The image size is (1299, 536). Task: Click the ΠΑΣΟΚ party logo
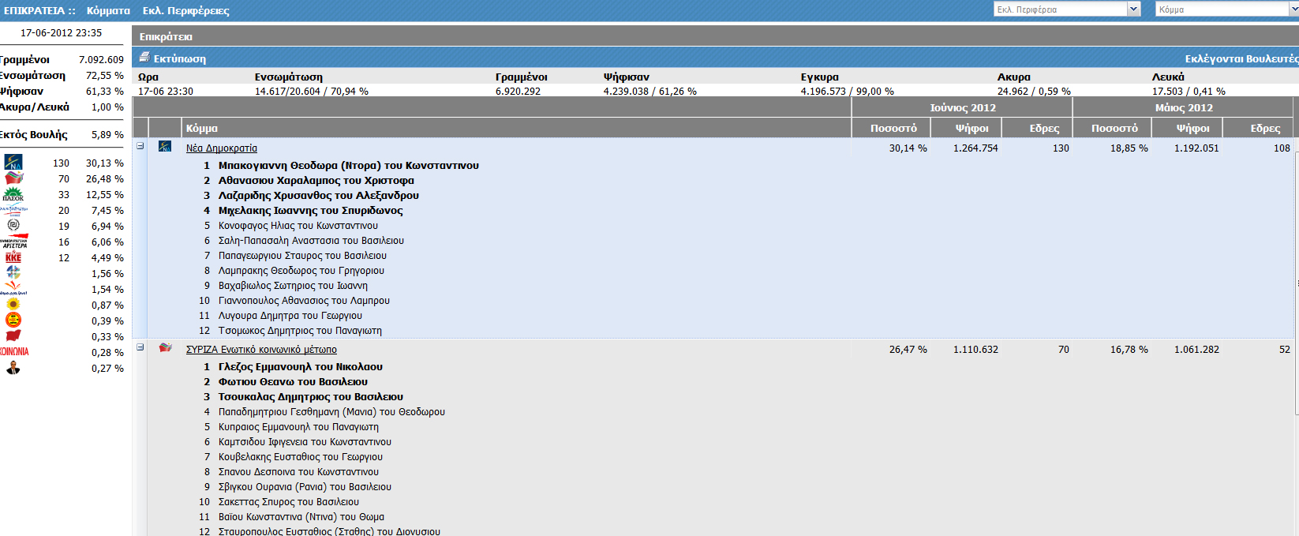pos(13,194)
